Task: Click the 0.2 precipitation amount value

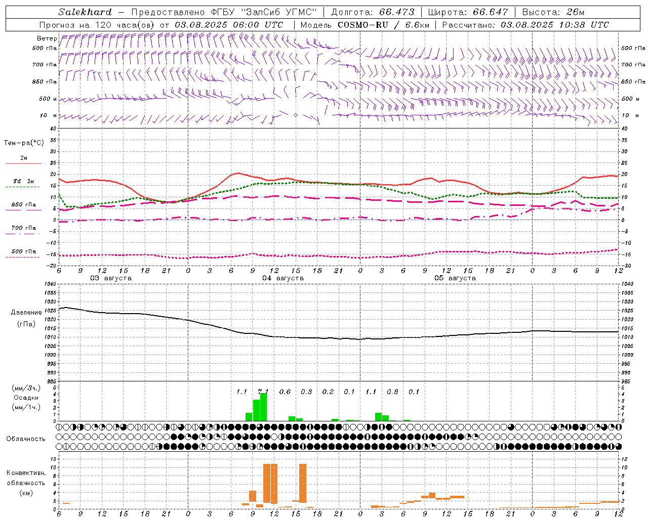Action: (328, 392)
